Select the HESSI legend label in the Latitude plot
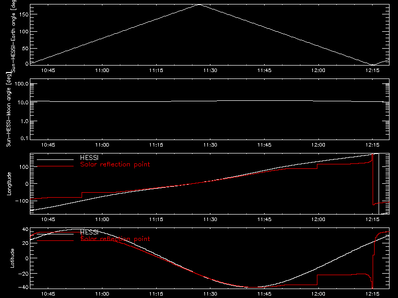The image size is (398, 298). pyautogui.click(x=89, y=232)
